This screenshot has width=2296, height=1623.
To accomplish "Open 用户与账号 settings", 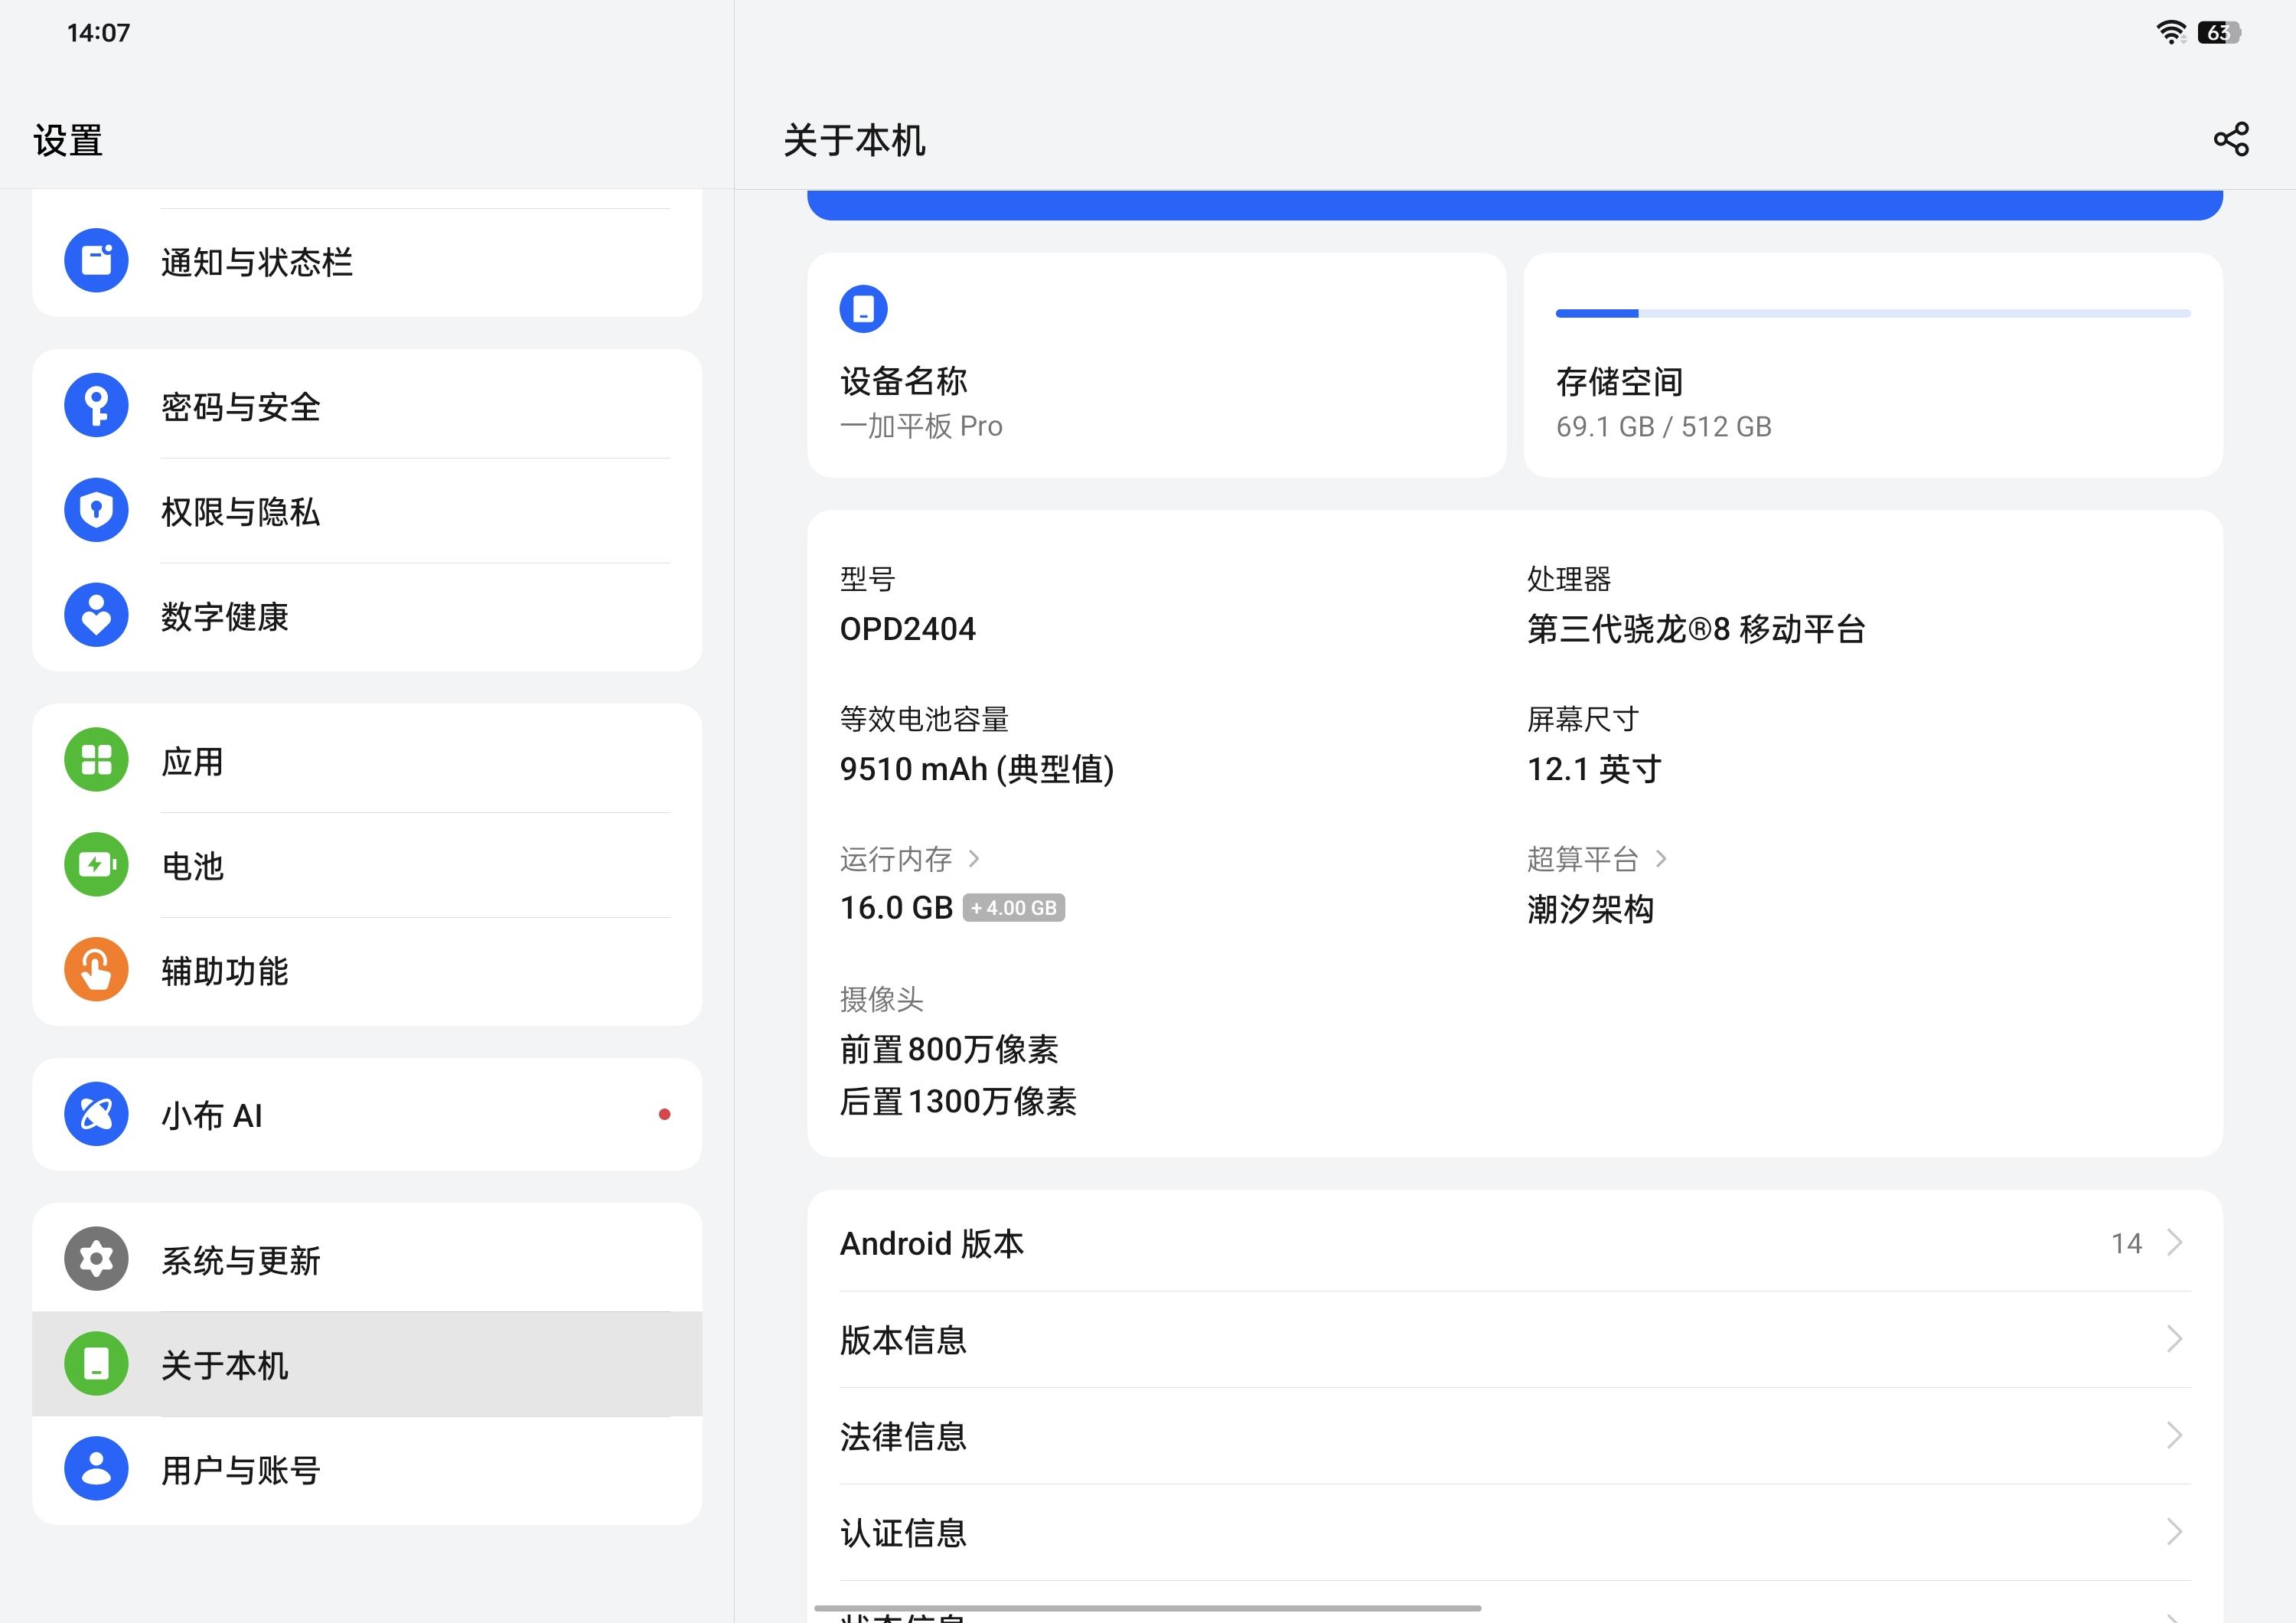I will click(367, 1470).
